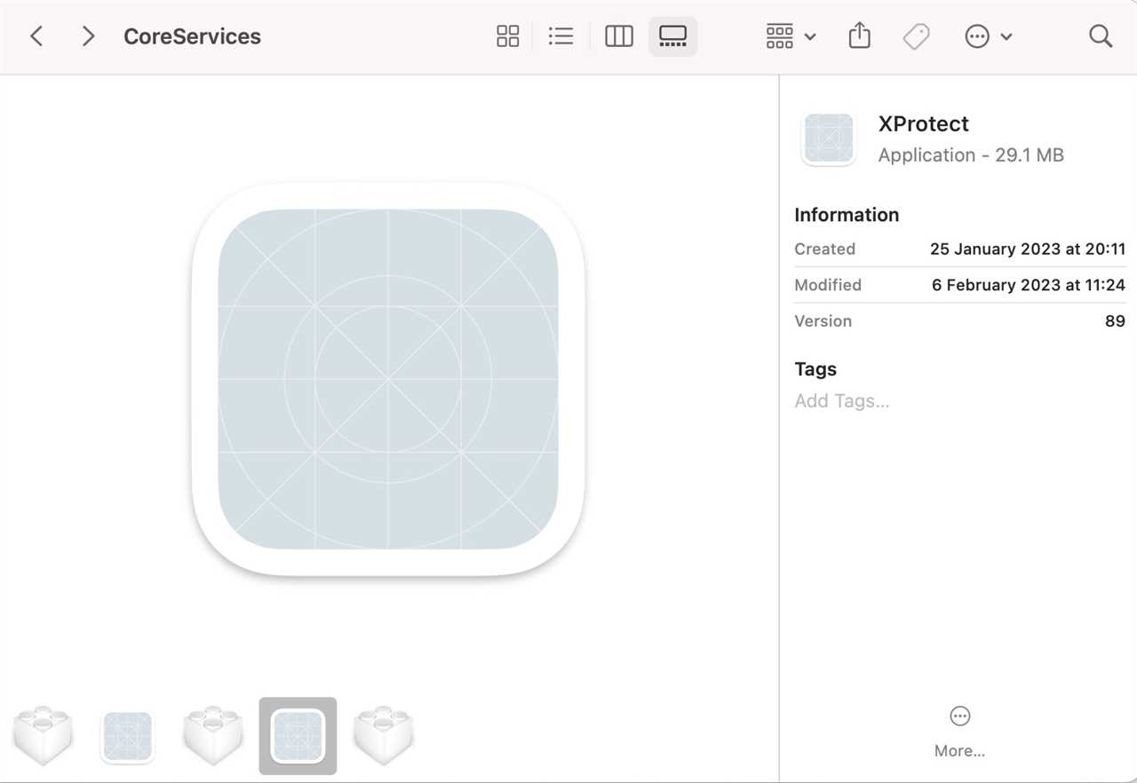1137x783 pixels.
Task: Click the More... button in preview pane
Action: (x=959, y=732)
